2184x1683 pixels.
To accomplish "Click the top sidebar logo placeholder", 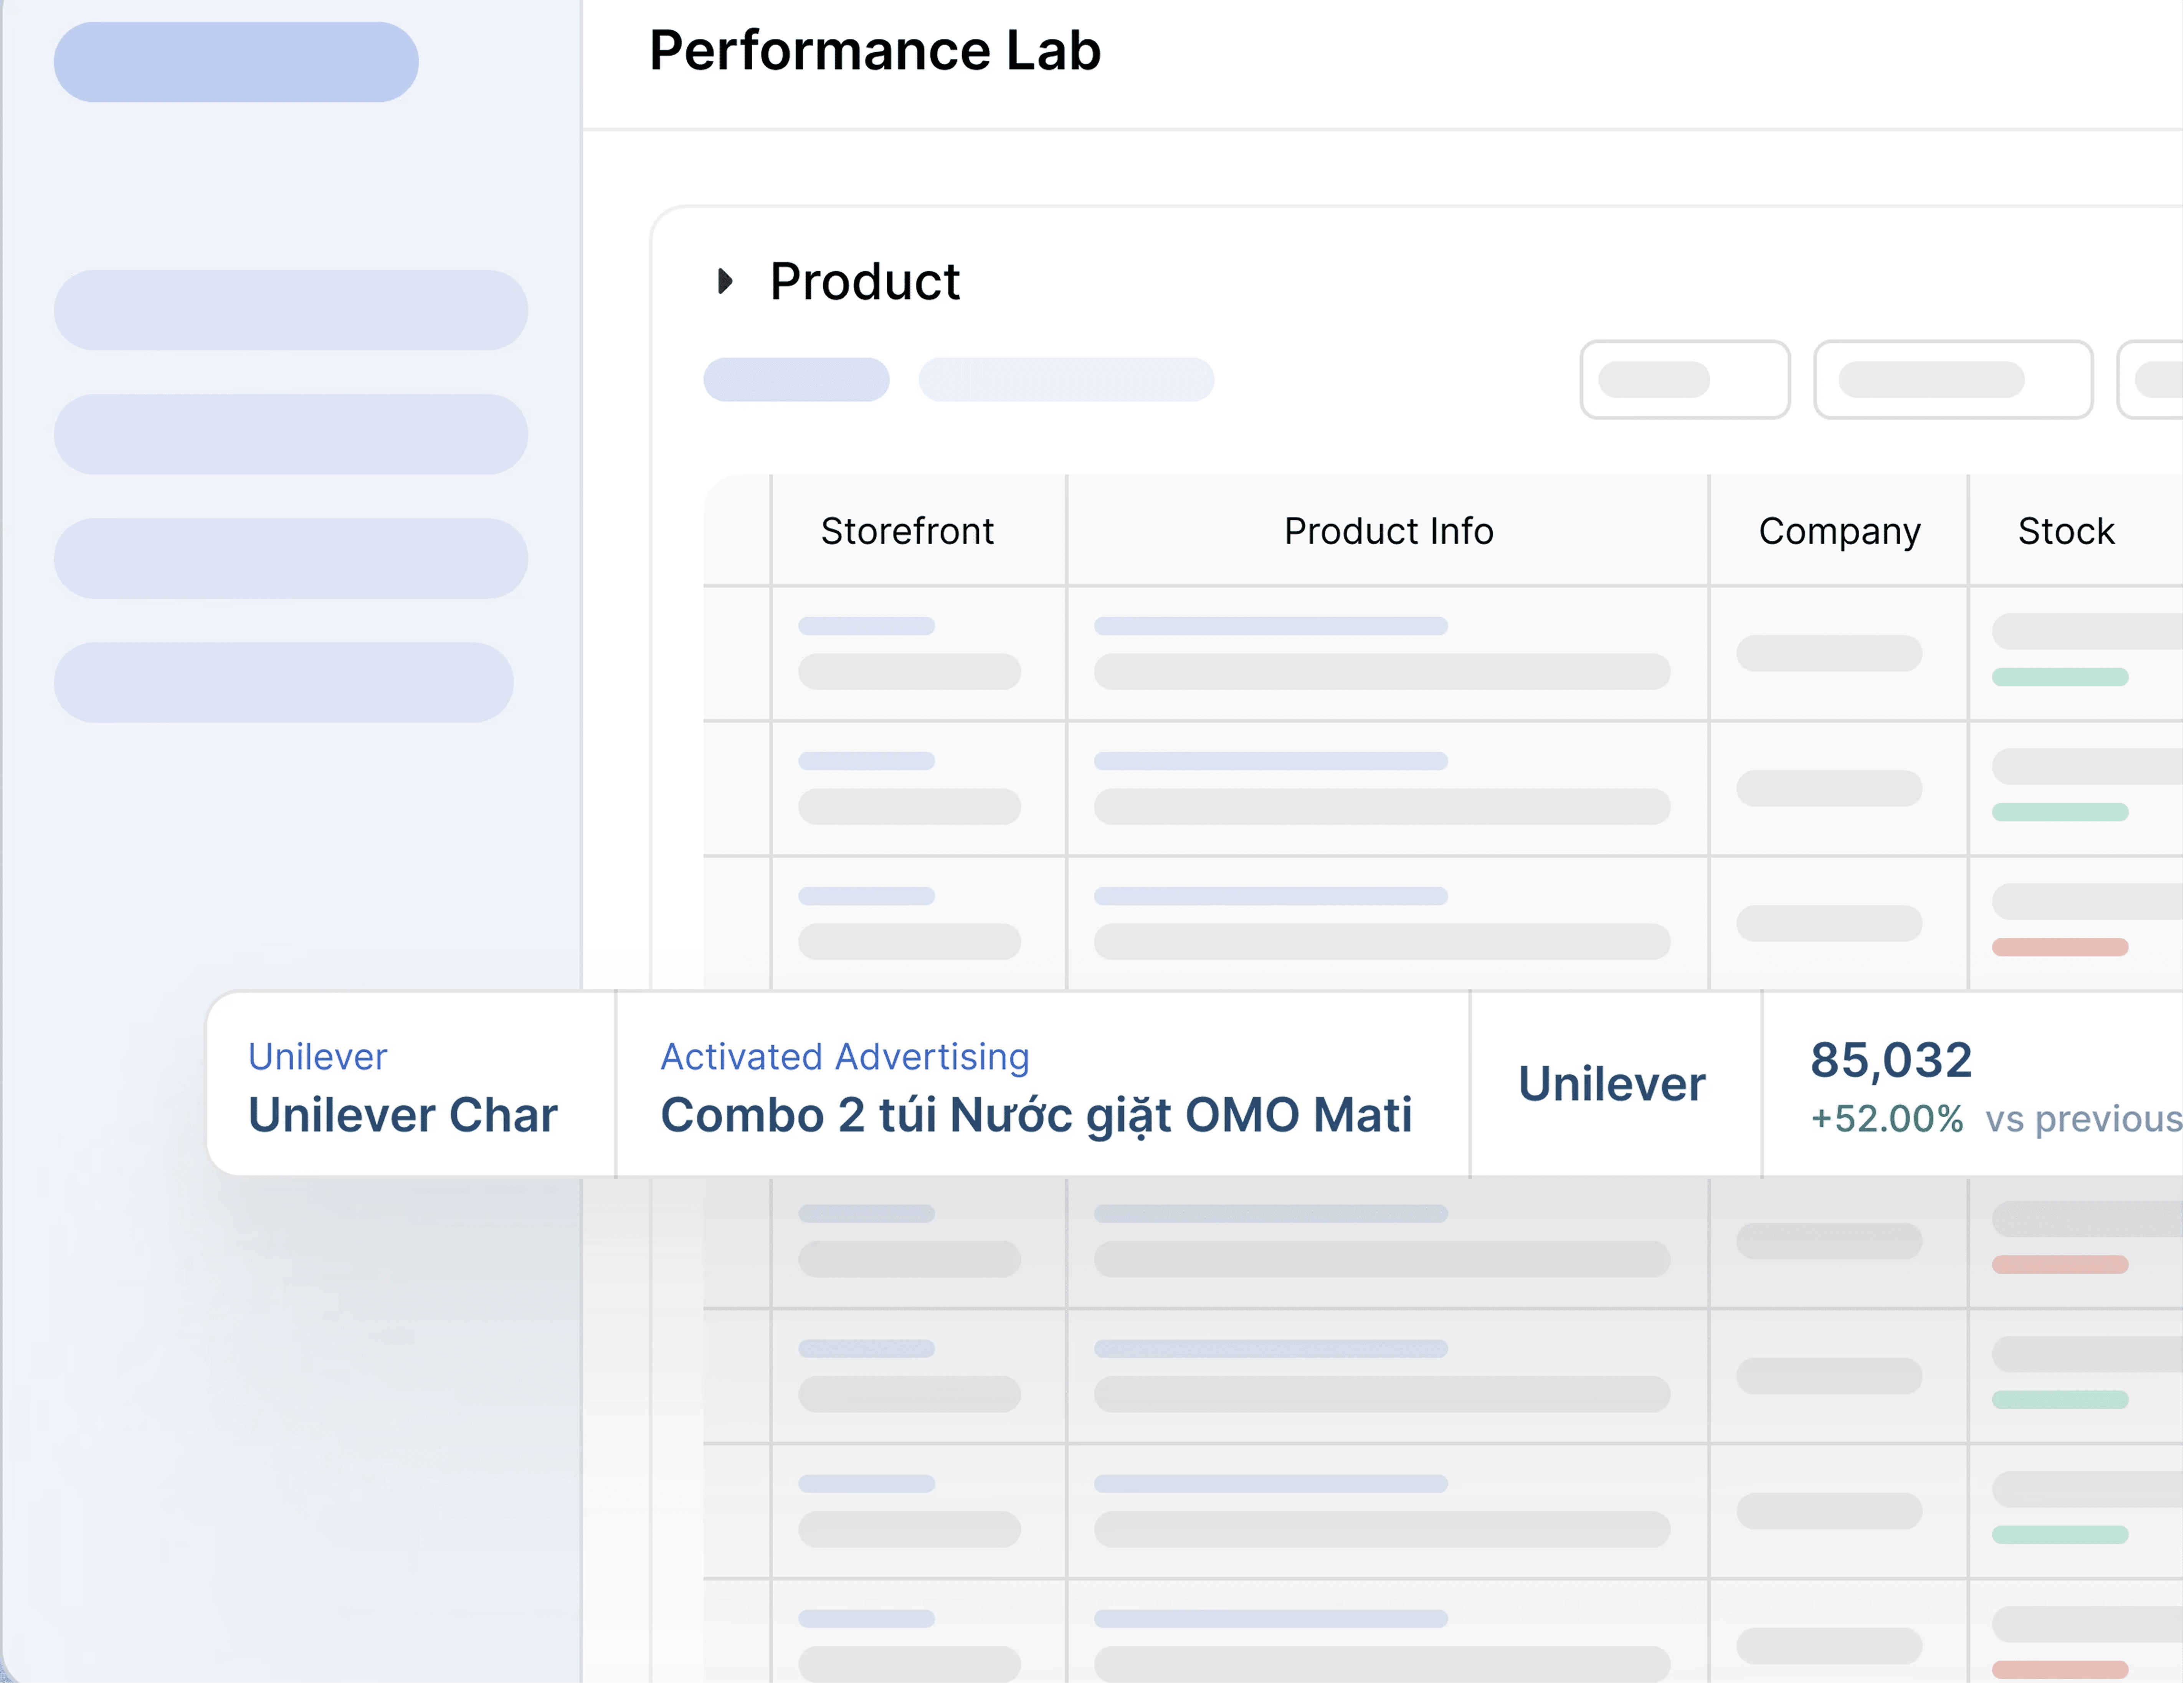I will tap(236, 62).
